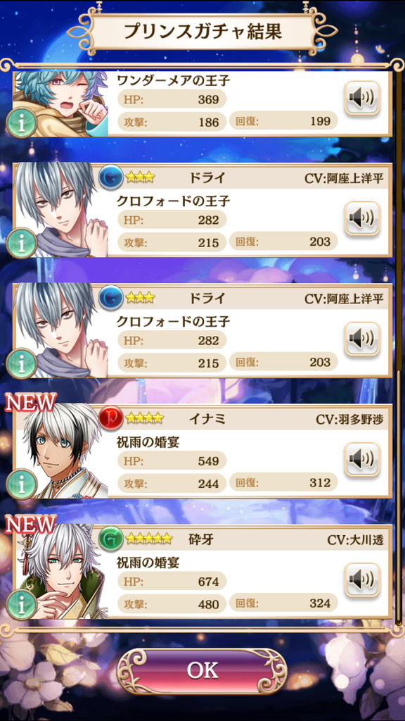The height and width of the screenshot is (721, 405).
Task: Open info for second ドライ card
Action: coord(21,364)
